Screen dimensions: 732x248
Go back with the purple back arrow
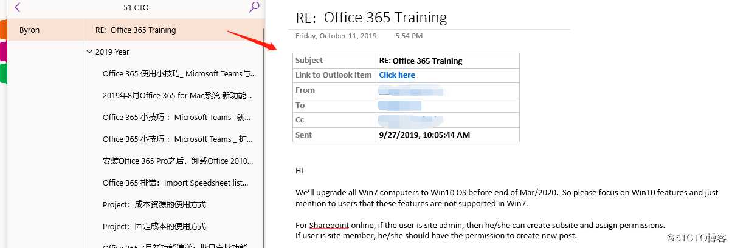pyautogui.click(x=18, y=7)
